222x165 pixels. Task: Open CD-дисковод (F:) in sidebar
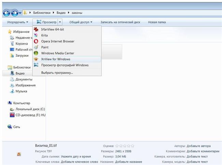pos(30,115)
